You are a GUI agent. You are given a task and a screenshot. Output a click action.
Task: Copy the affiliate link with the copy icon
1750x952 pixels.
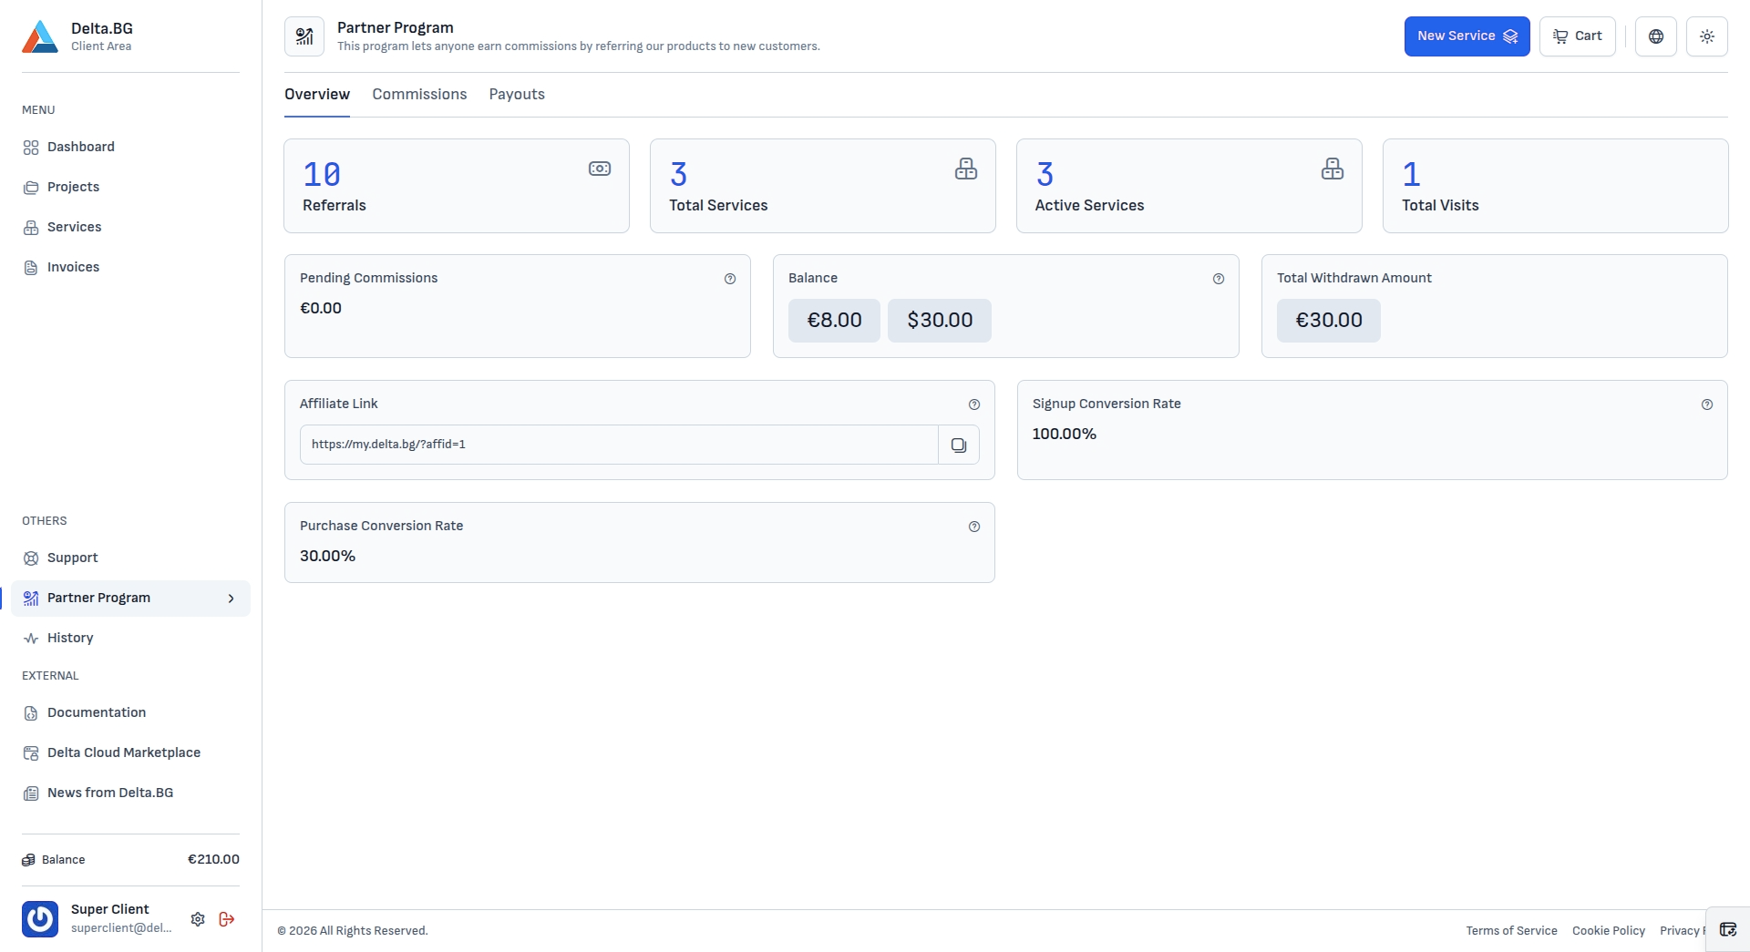coord(959,445)
